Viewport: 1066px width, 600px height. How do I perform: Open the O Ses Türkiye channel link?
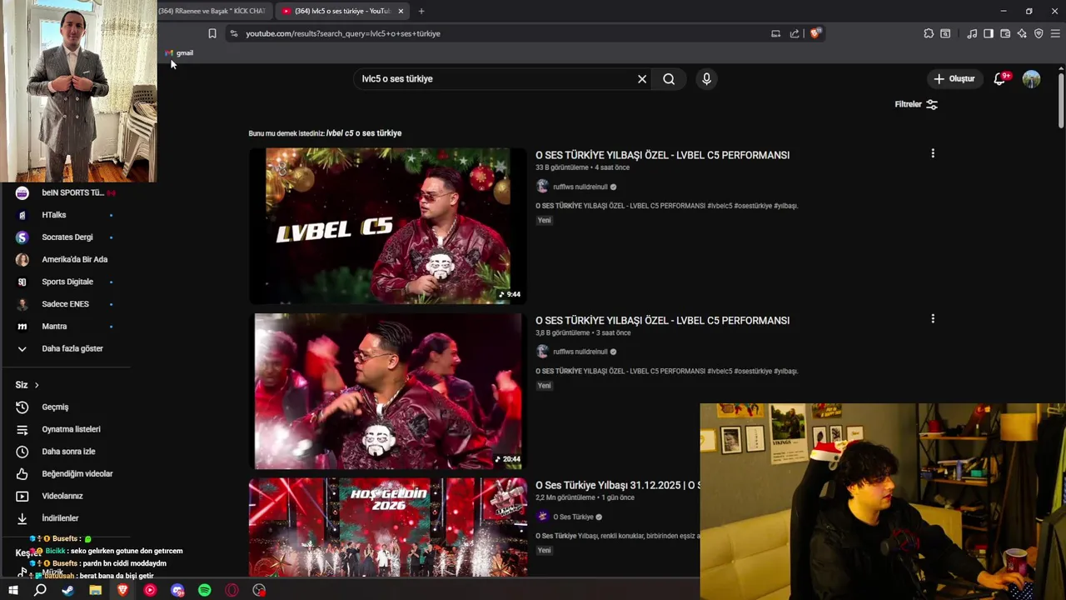(x=573, y=517)
